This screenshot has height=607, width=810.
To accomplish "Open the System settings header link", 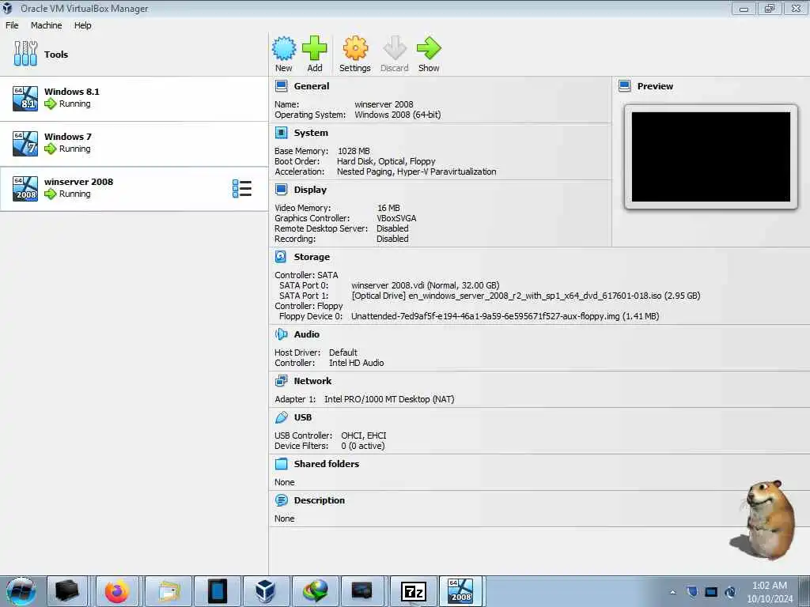I will click(311, 133).
